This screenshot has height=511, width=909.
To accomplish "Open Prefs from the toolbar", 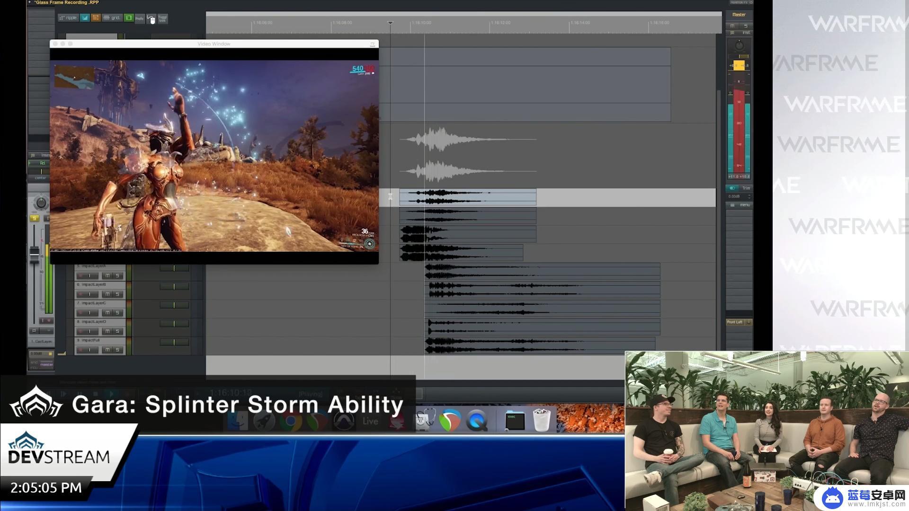I will (x=140, y=18).
